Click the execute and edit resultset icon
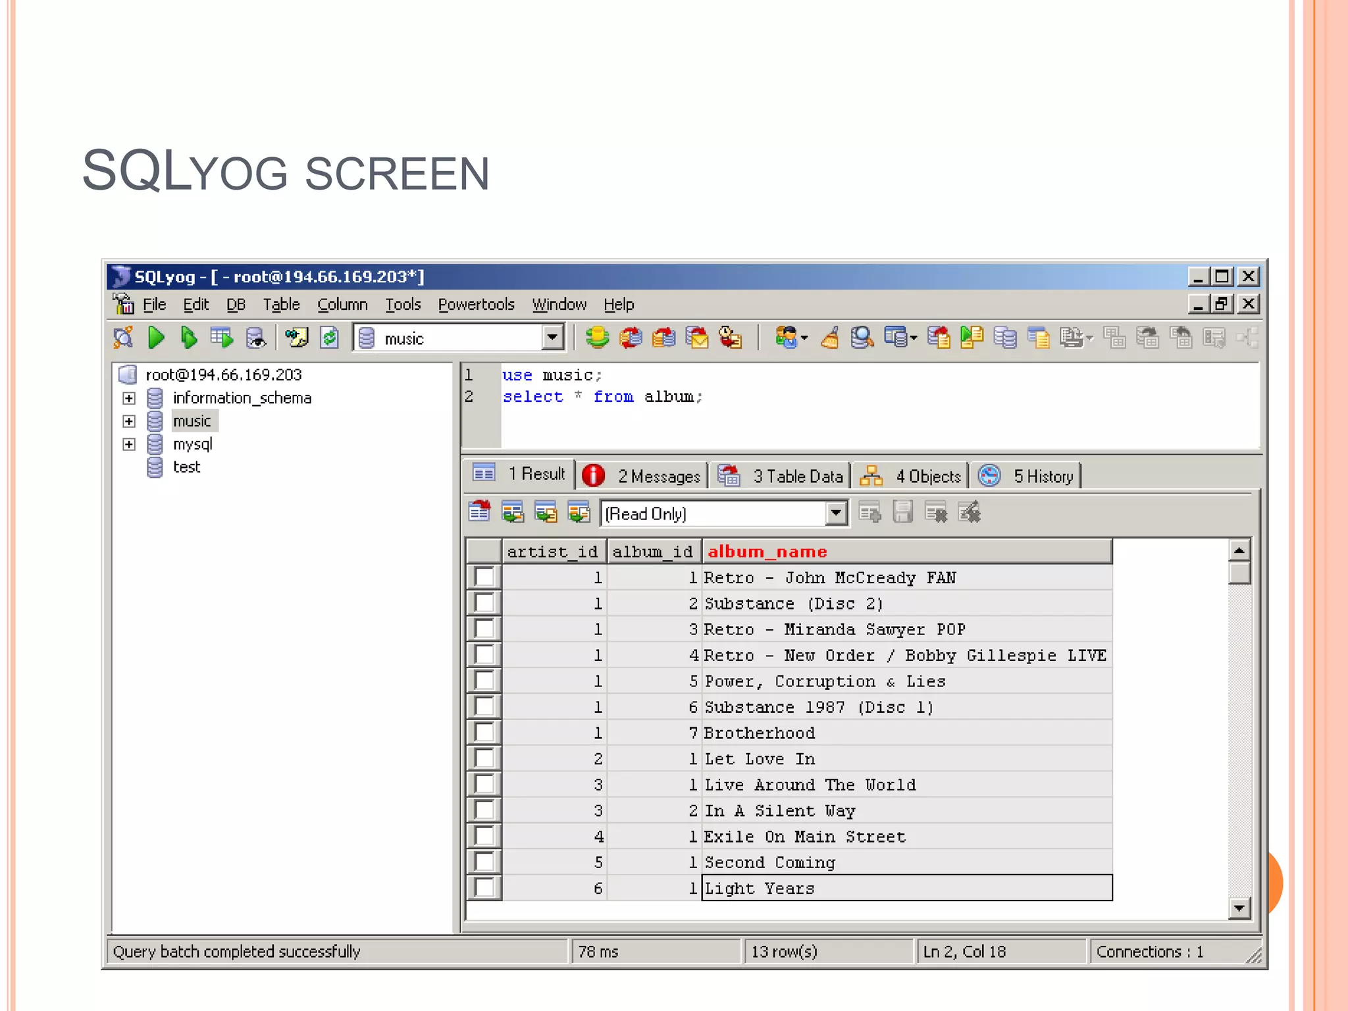1348x1011 pixels. [222, 338]
